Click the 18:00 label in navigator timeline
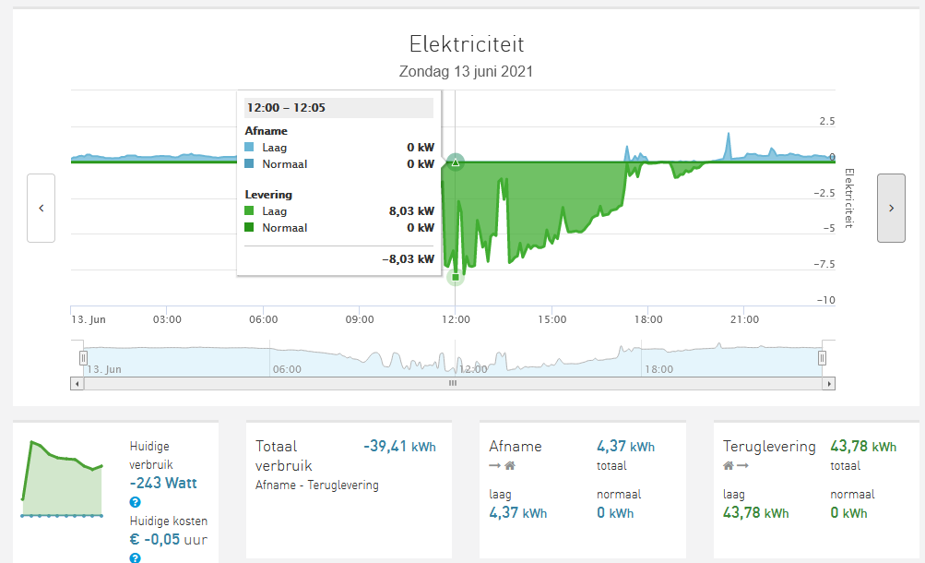The image size is (925, 563). [x=658, y=369]
